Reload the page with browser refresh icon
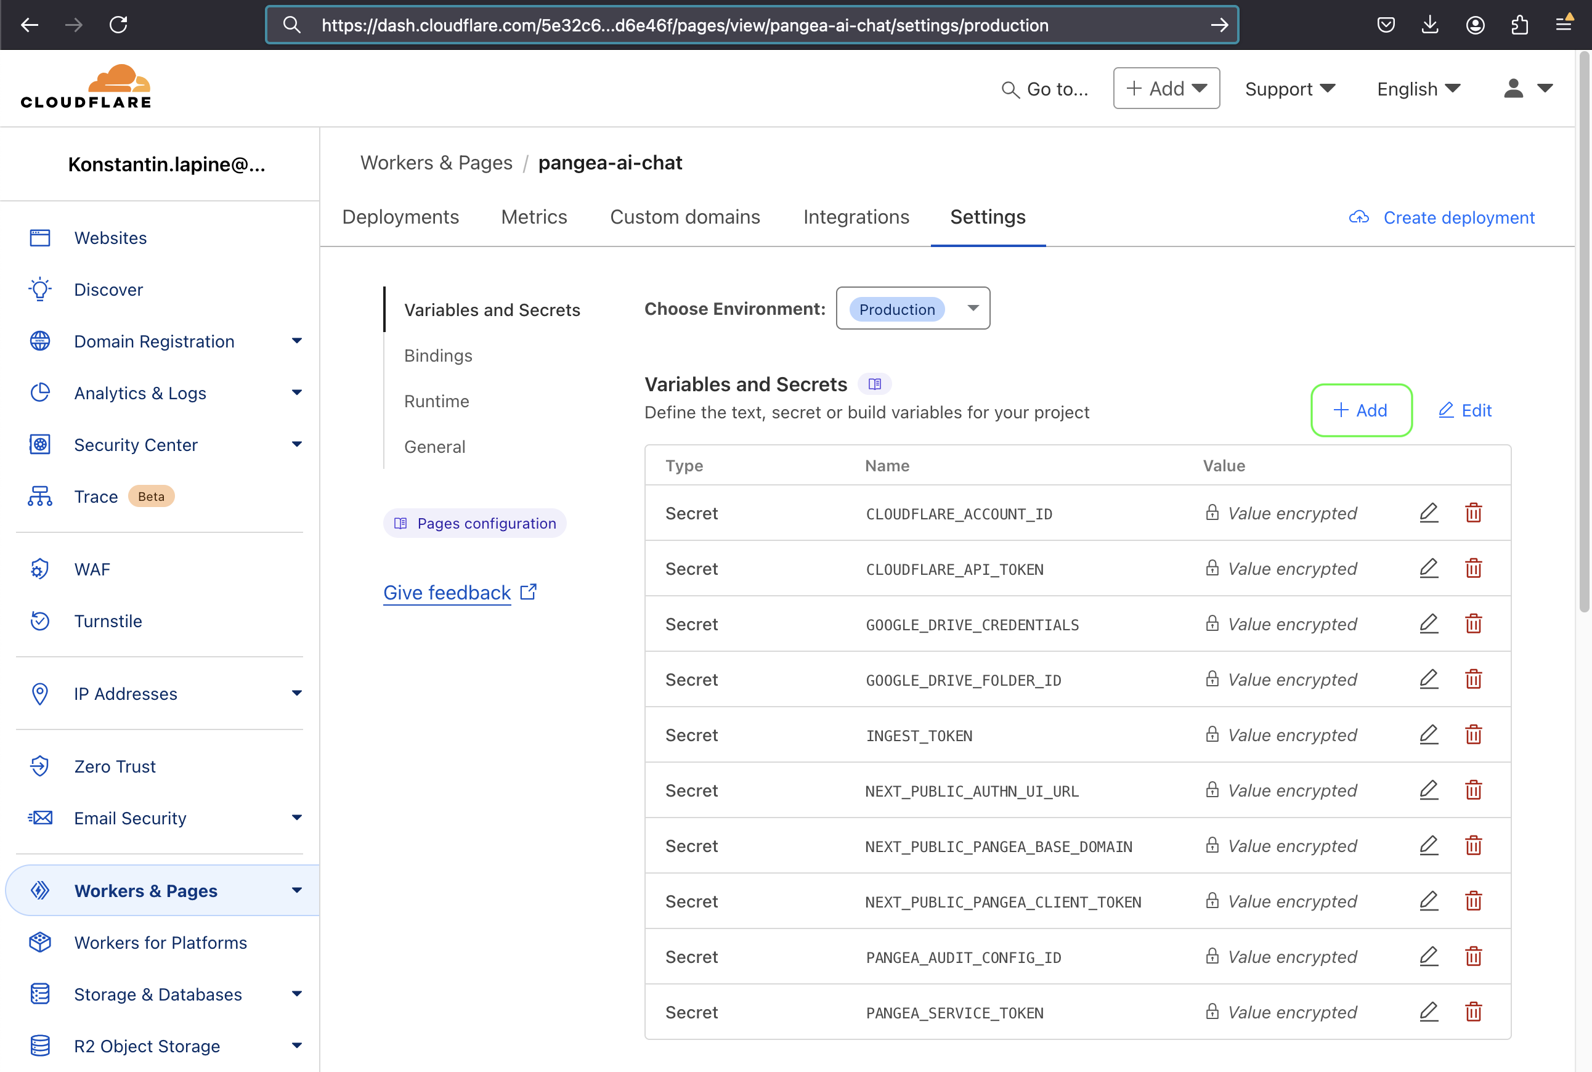1592x1072 pixels. pyautogui.click(x=118, y=25)
